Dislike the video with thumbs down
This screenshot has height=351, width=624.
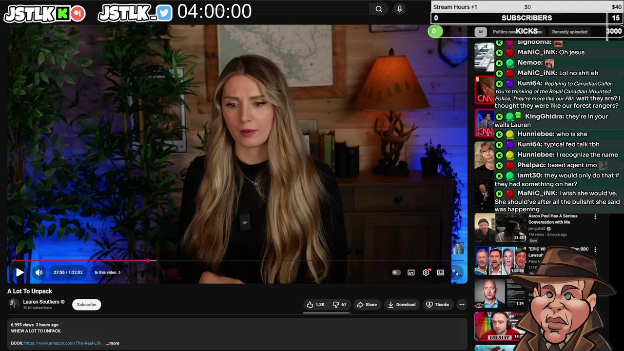tap(340, 305)
